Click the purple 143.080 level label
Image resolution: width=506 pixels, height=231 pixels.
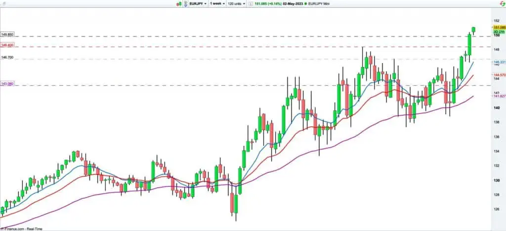[7, 84]
